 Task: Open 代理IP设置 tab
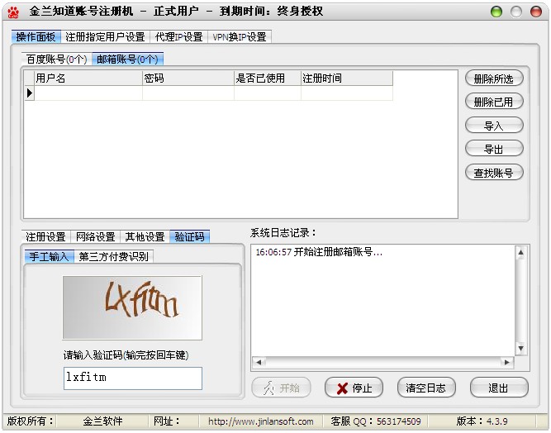(179, 37)
